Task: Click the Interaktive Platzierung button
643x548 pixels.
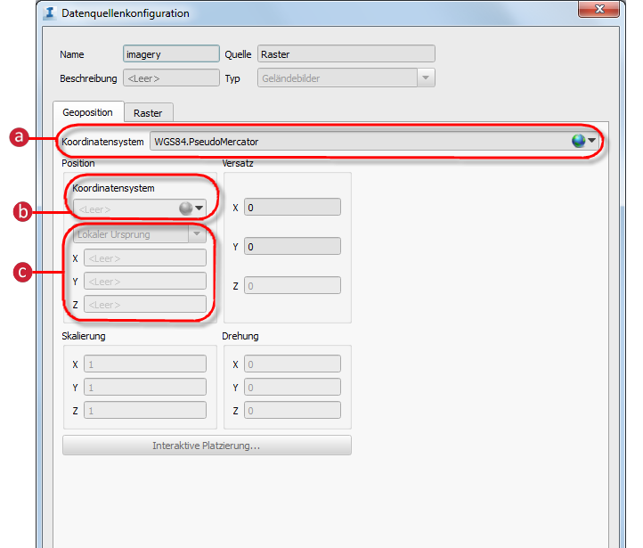Action: pos(207,446)
